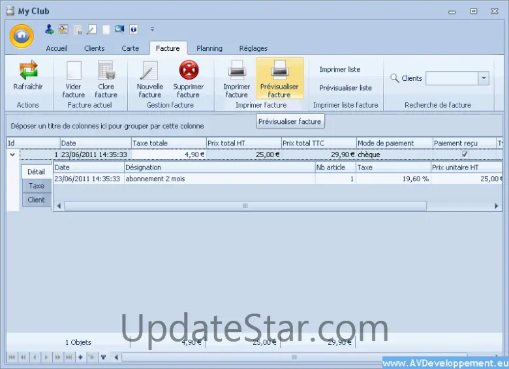
Task: Open Prévisualiser facture preview
Action: 279,69
